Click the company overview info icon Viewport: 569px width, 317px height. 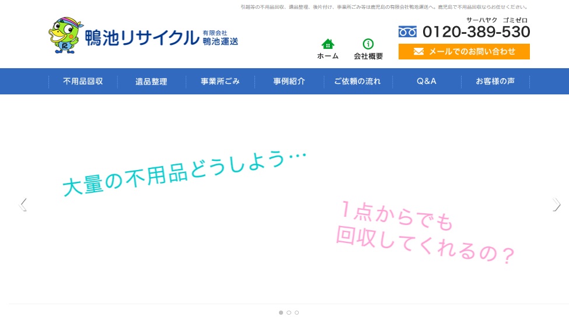(x=368, y=44)
